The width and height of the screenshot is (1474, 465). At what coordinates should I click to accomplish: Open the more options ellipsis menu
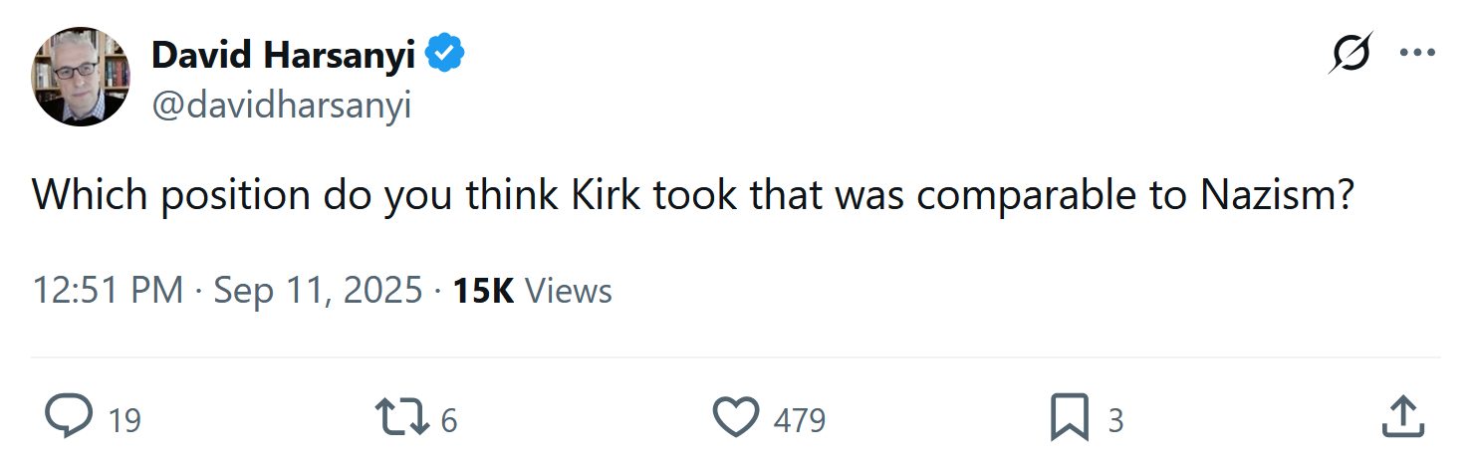click(1416, 53)
